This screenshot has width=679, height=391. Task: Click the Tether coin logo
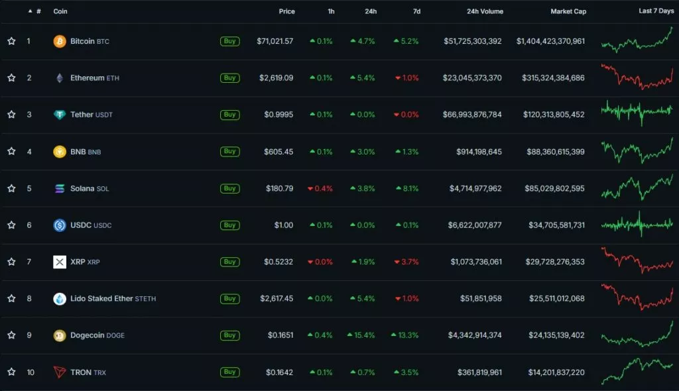click(59, 115)
